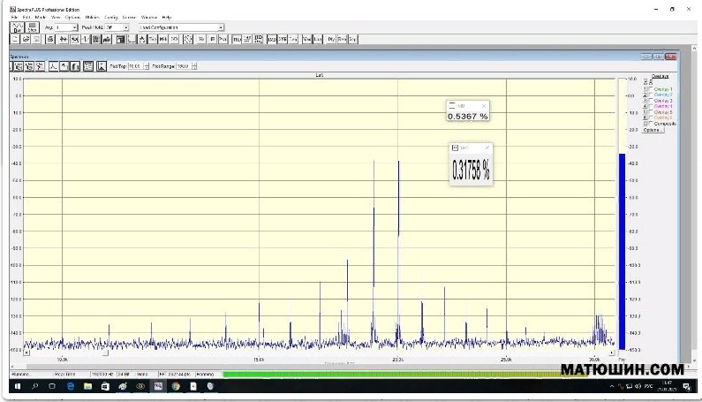This screenshot has height=402, width=702.
Task: Open the Utilities menu
Action: [x=92, y=17]
